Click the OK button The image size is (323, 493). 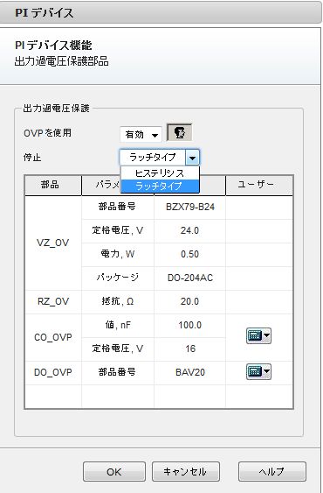(x=114, y=472)
